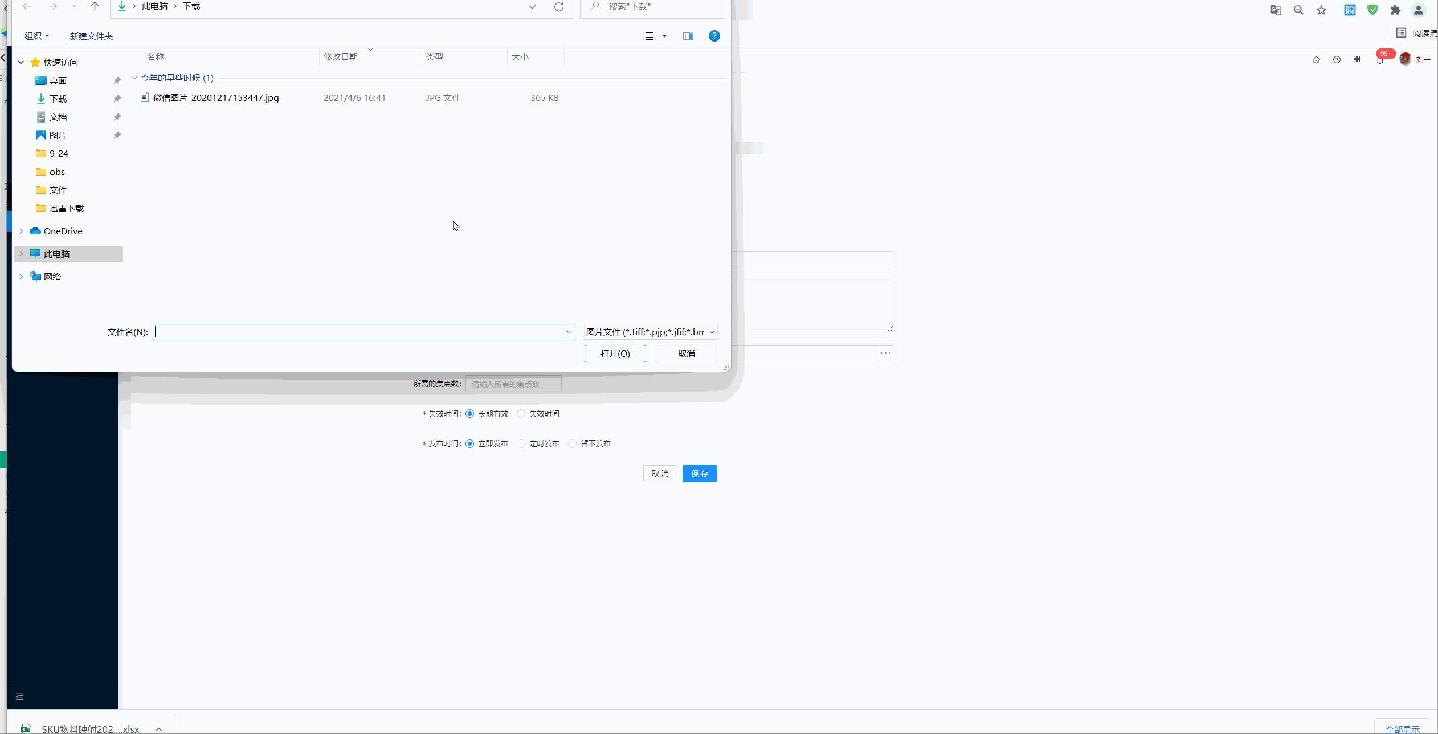This screenshot has height=734, width=1438.
Task: Go to home via the house icon
Action: tap(1316, 59)
